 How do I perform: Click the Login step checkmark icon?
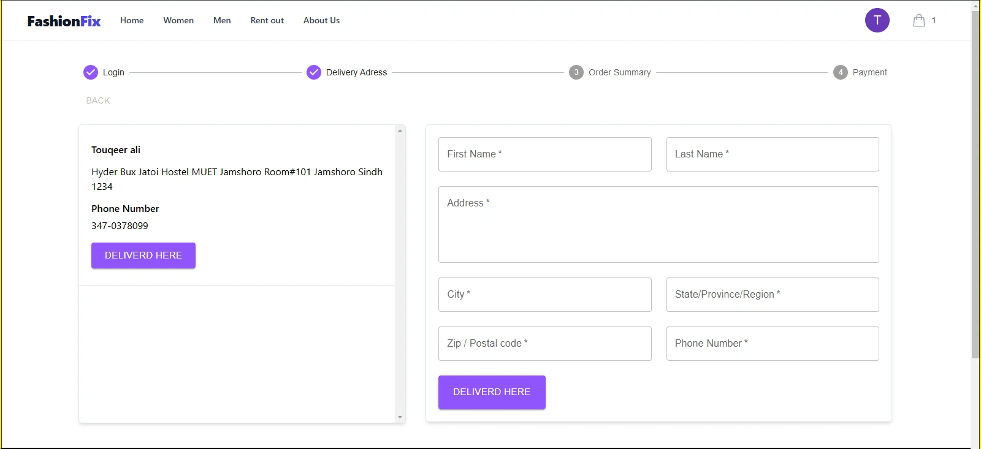pos(91,72)
